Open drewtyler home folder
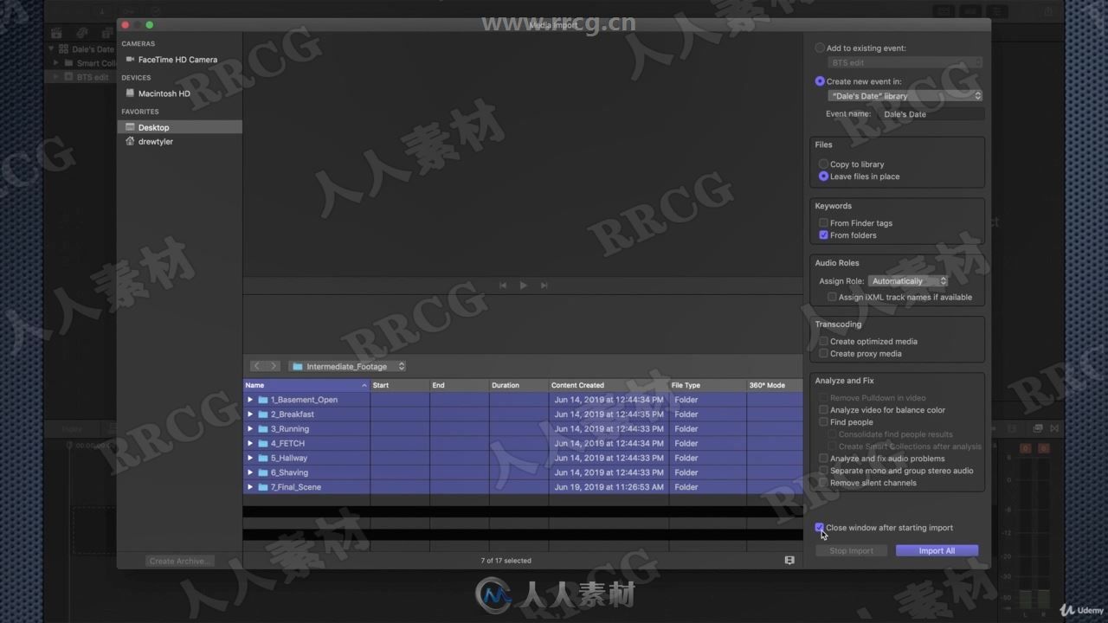The width and height of the screenshot is (1108, 623). tap(155, 141)
